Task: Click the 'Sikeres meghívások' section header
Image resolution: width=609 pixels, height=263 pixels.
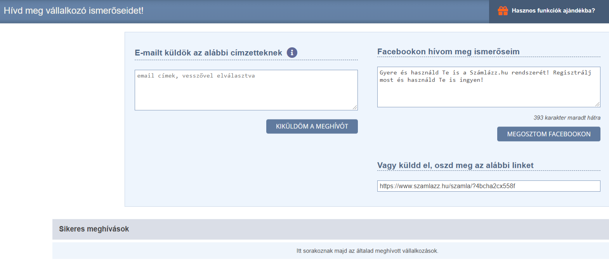Action: click(x=94, y=229)
